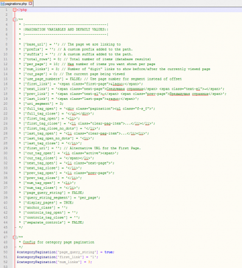Select the paginations.php file tab
The height and width of the screenshot is (268, 242).
tap(16, 4)
